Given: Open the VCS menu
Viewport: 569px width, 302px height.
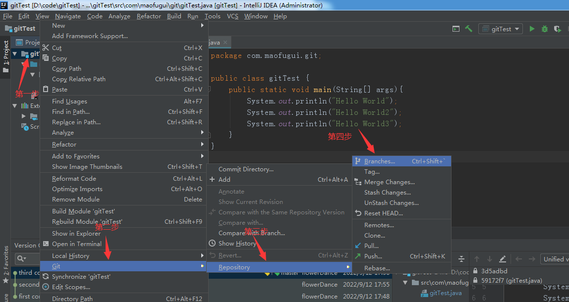Looking at the screenshot, I should (x=232, y=16).
